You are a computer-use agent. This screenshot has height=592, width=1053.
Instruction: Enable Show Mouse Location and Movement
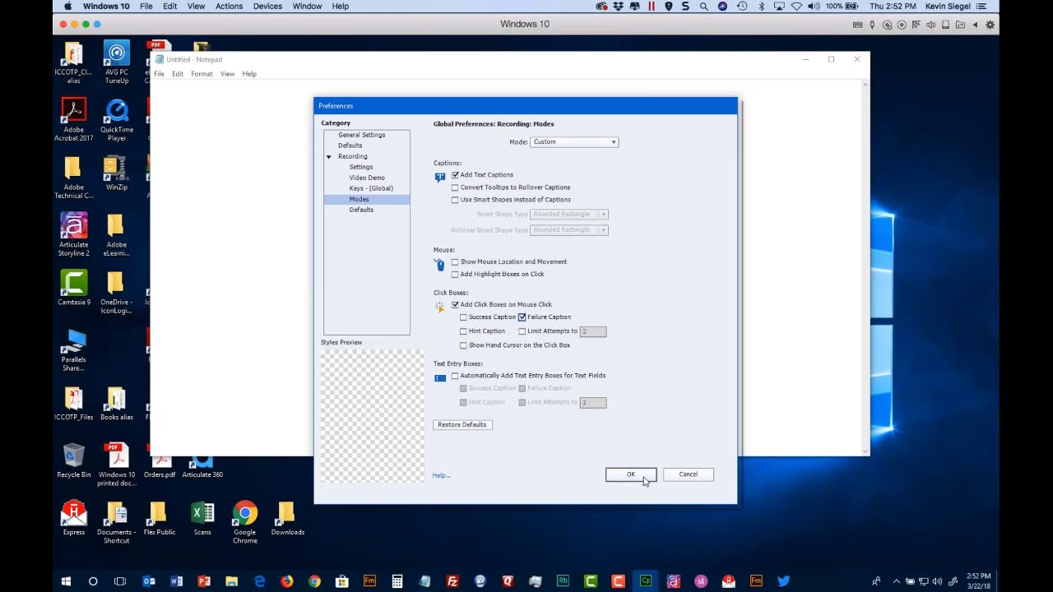point(455,262)
